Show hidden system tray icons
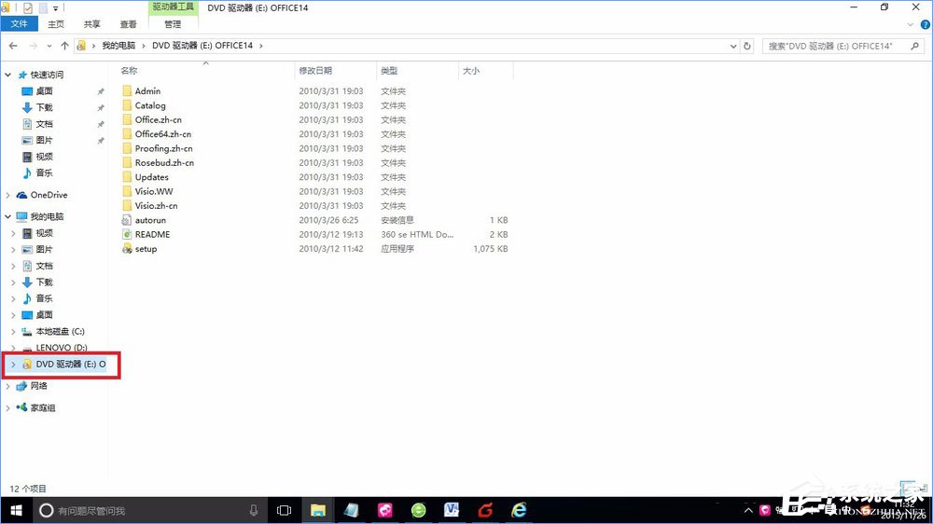 748,510
